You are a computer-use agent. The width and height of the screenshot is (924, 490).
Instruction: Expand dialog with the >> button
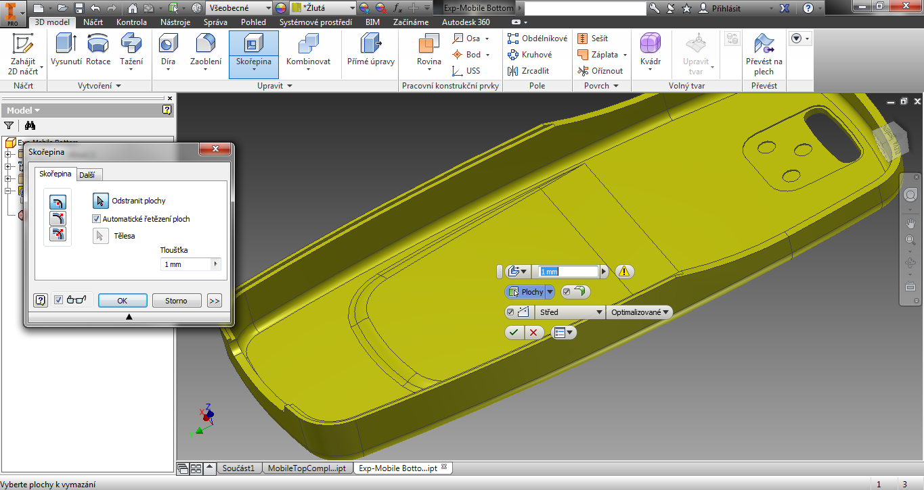215,301
